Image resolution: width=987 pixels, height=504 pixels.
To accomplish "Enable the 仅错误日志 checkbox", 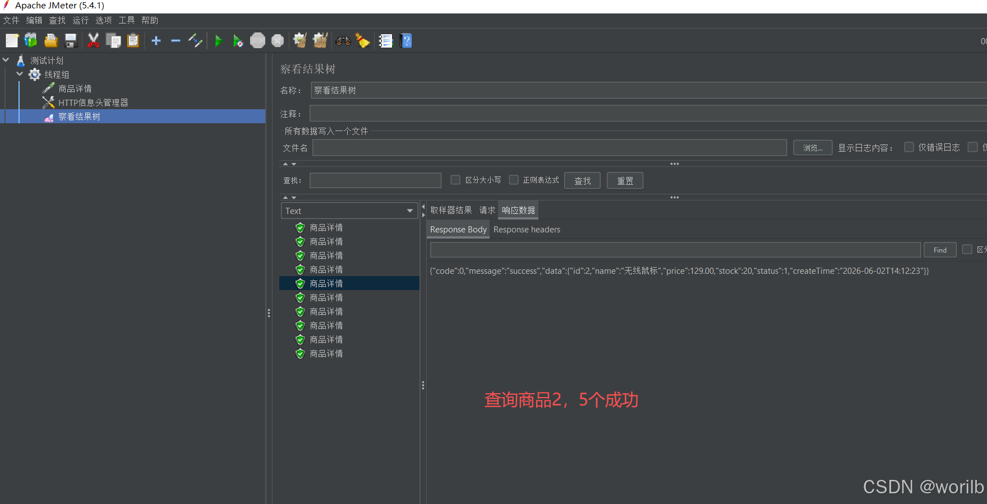I will pos(909,147).
